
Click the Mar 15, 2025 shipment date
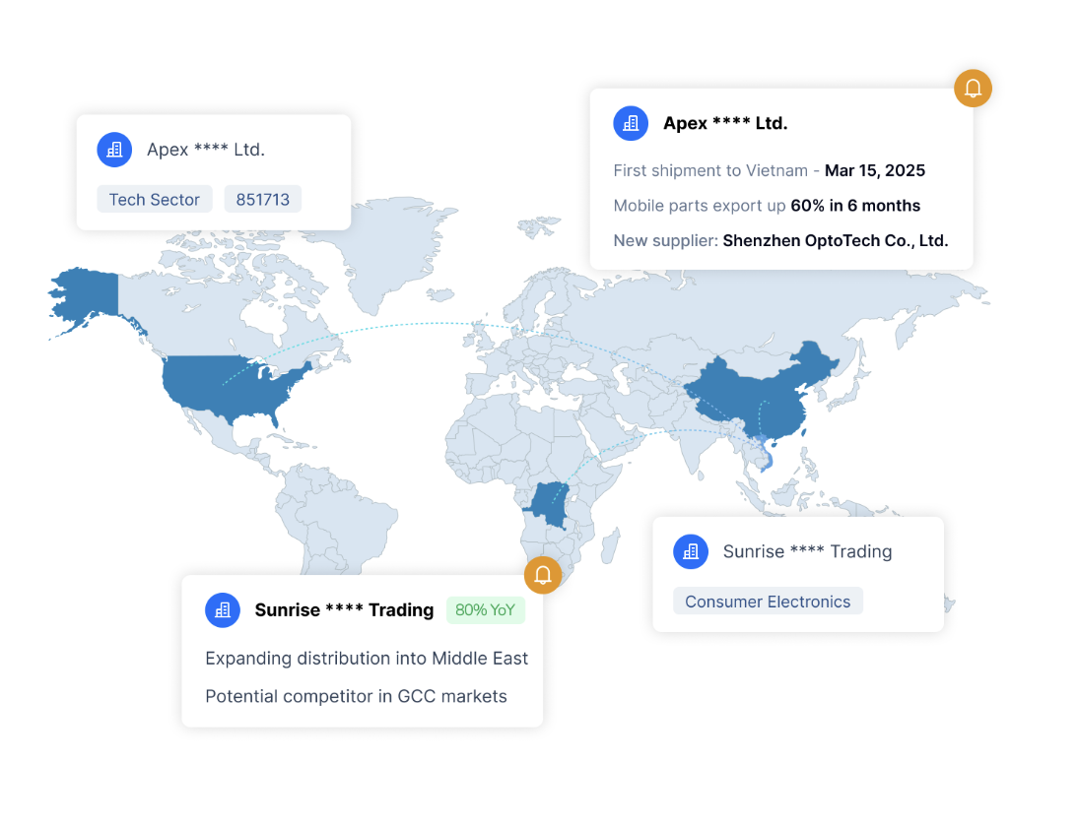point(875,170)
